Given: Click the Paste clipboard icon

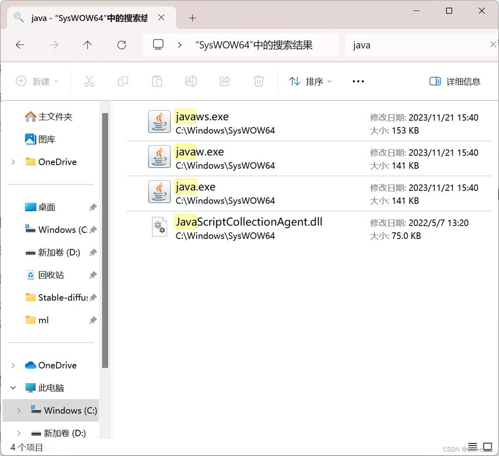Looking at the screenshot, I should 157,81.
